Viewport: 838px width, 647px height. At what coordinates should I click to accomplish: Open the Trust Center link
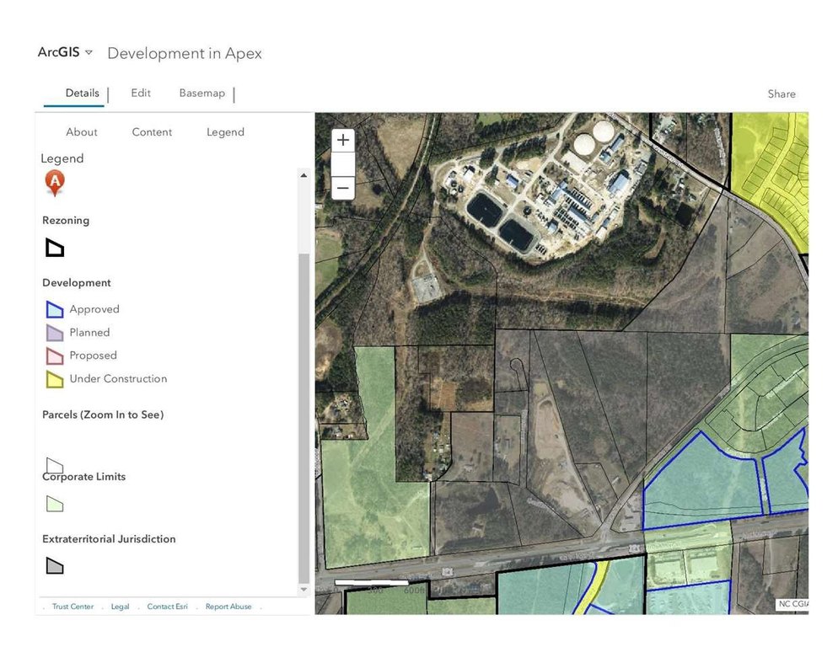tap(73, 607)
